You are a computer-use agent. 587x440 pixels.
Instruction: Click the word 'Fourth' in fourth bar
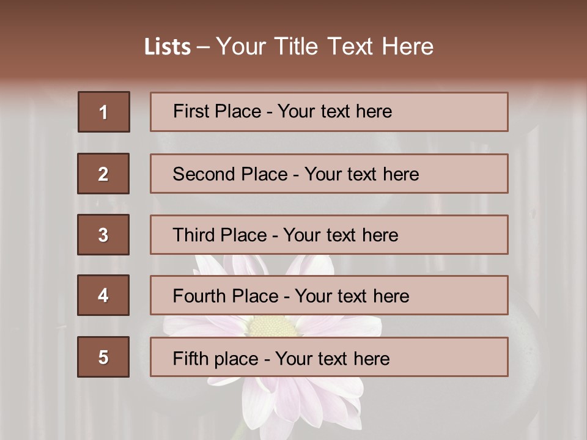(x=199, y=296)
